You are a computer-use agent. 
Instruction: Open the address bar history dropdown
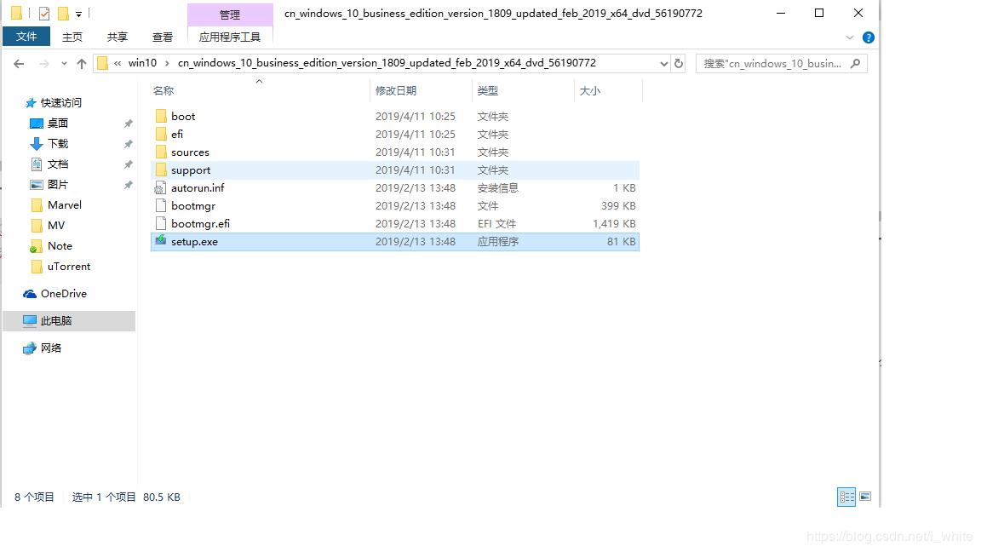click(664, 63)
